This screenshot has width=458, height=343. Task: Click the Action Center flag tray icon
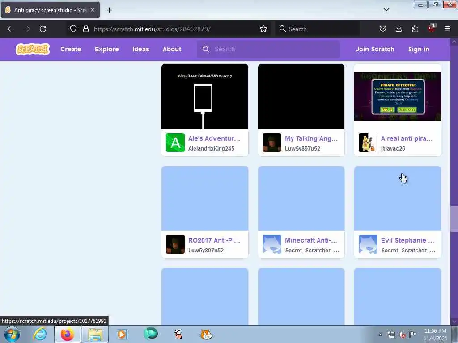click(412, 335)
